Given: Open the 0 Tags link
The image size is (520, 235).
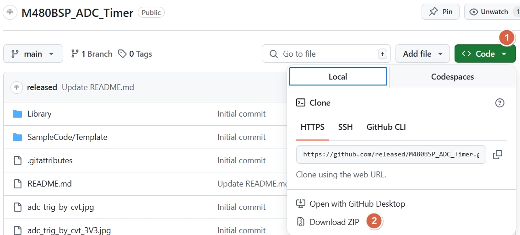Looking at the screenshot, I should tap(135, 53).
